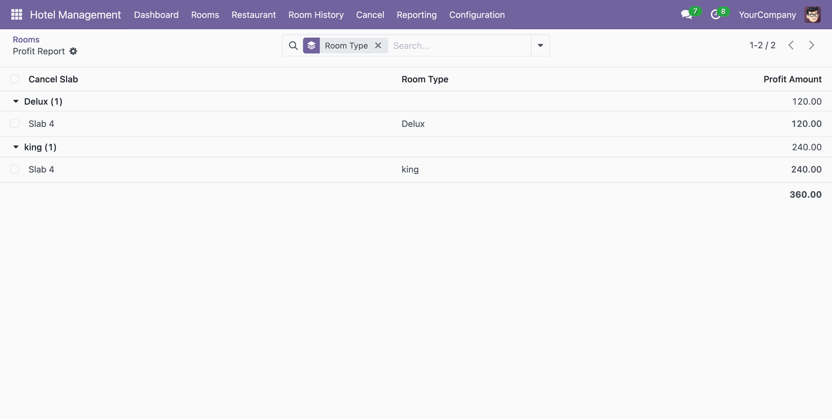Click the search magnifier icon
Viewport: 832px width, 419px height.
[293, 45]
